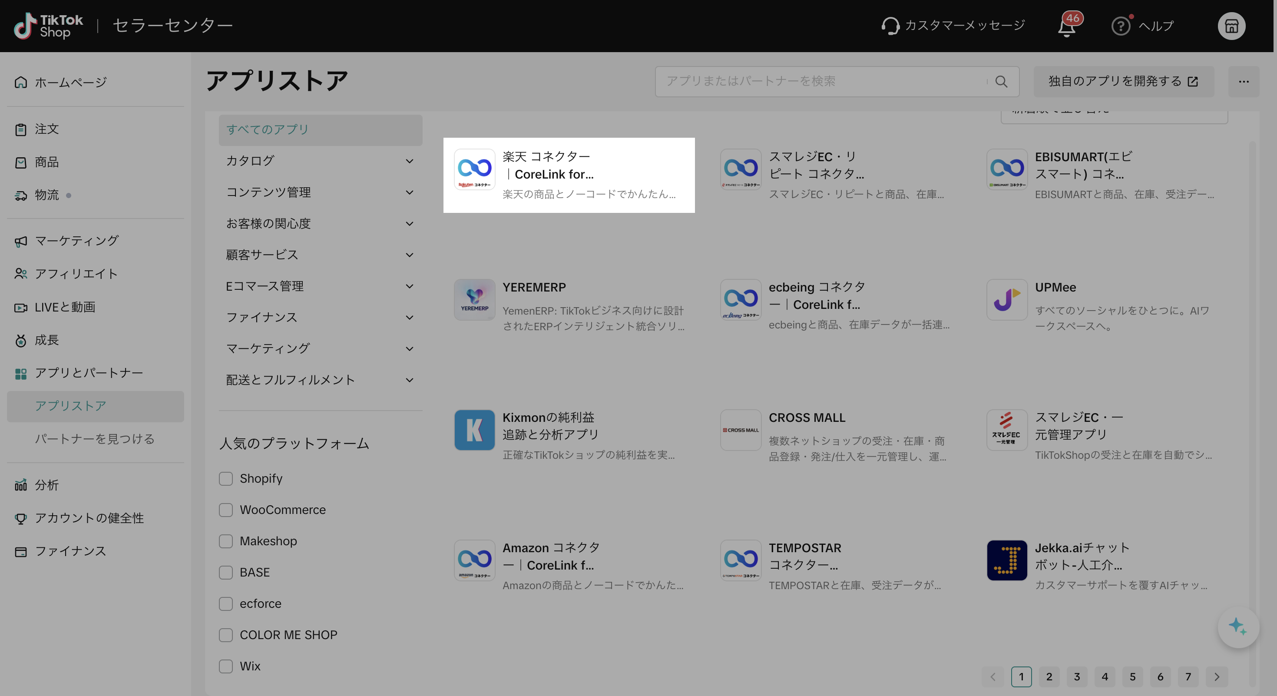
Task: Expand the ファイナンス category chevron
Action: [x=410, y=317]
